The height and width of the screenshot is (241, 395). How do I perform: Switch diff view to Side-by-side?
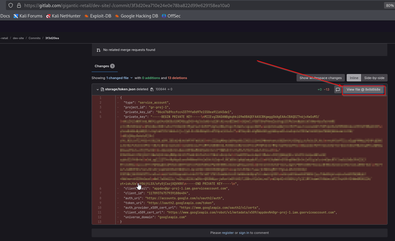coord(374,78)
